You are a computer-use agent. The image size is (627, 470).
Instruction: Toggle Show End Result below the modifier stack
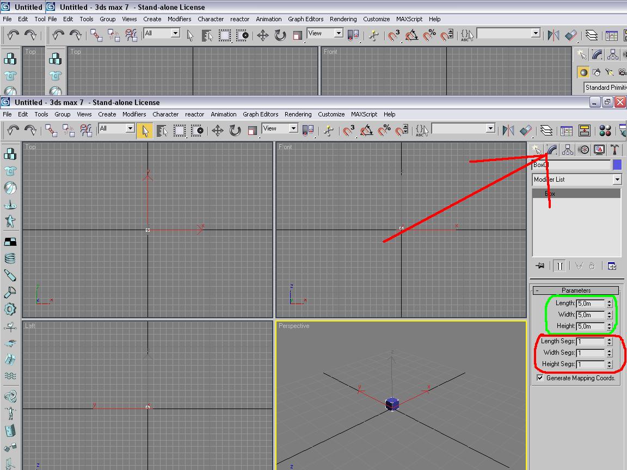pyautogui.click(x=560, y=266)
